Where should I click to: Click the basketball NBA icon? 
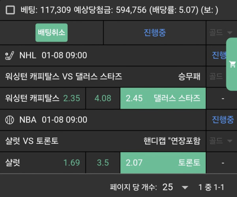pos(9,119)
